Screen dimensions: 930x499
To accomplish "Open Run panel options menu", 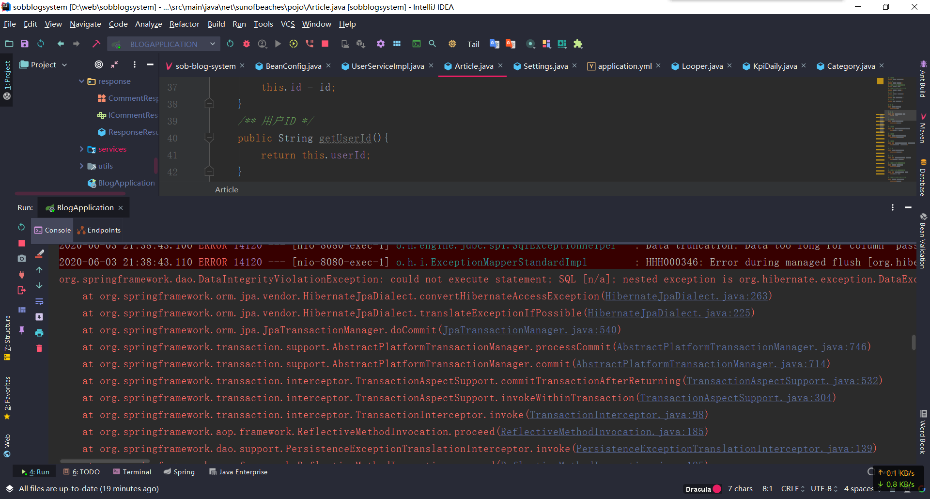I will [x=893, y=207].
